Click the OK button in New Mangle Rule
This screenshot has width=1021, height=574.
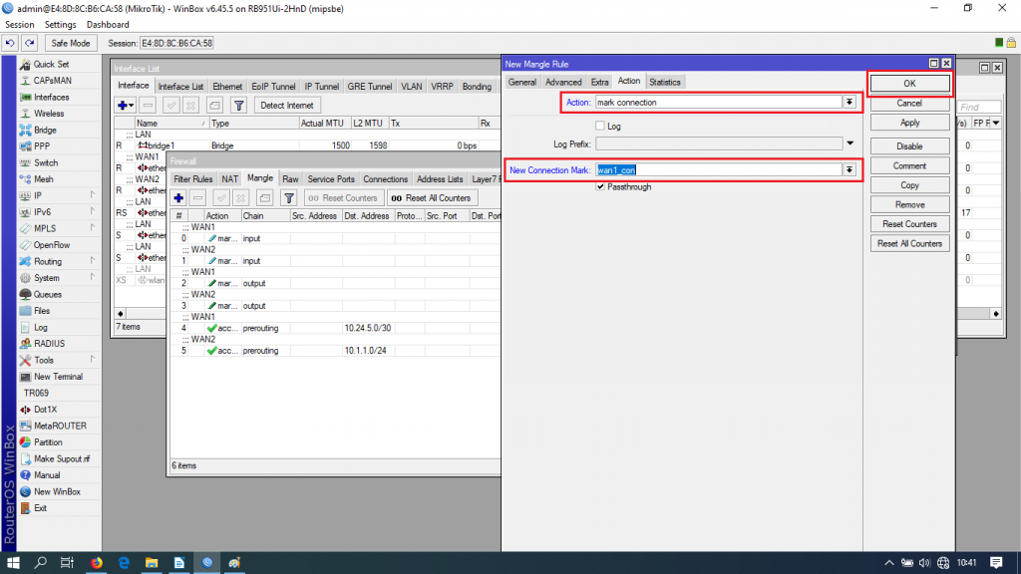point(908,81)
